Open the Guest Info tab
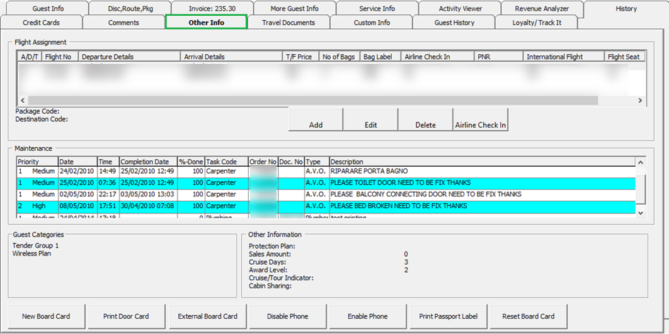 pos(49,8)
